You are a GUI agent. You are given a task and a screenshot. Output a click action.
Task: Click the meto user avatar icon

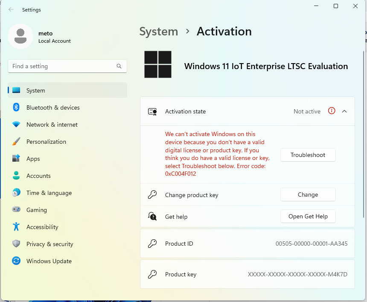20,36
